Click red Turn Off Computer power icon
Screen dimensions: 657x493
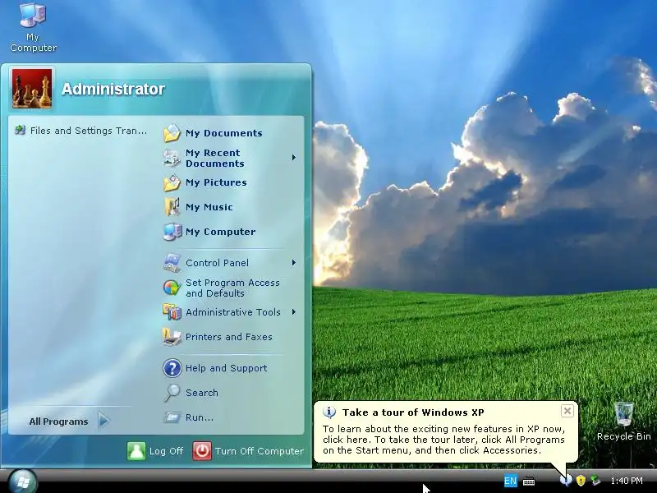[202, 451]
